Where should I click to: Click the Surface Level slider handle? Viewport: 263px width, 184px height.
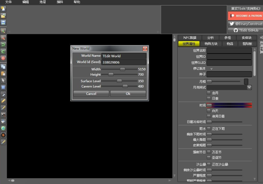pos(119,81)
